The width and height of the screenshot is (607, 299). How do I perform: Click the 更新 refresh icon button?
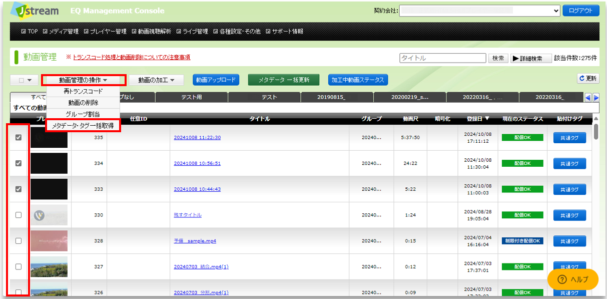[588, 79]
